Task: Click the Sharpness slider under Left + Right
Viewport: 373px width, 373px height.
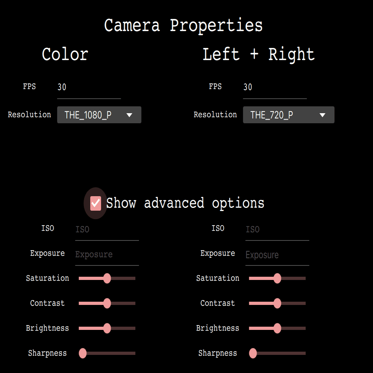Action: point(253,353)
